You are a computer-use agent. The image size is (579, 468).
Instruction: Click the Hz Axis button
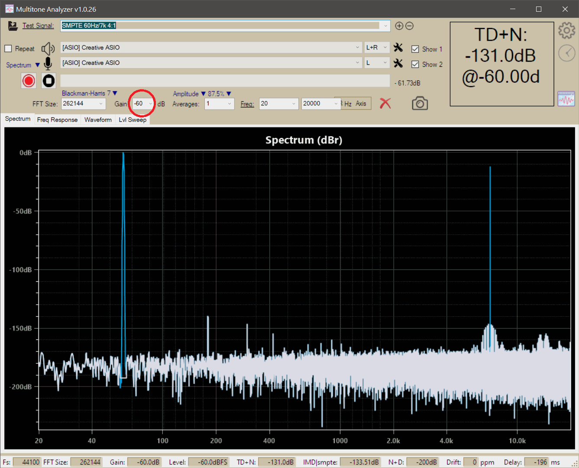[356, 104]
